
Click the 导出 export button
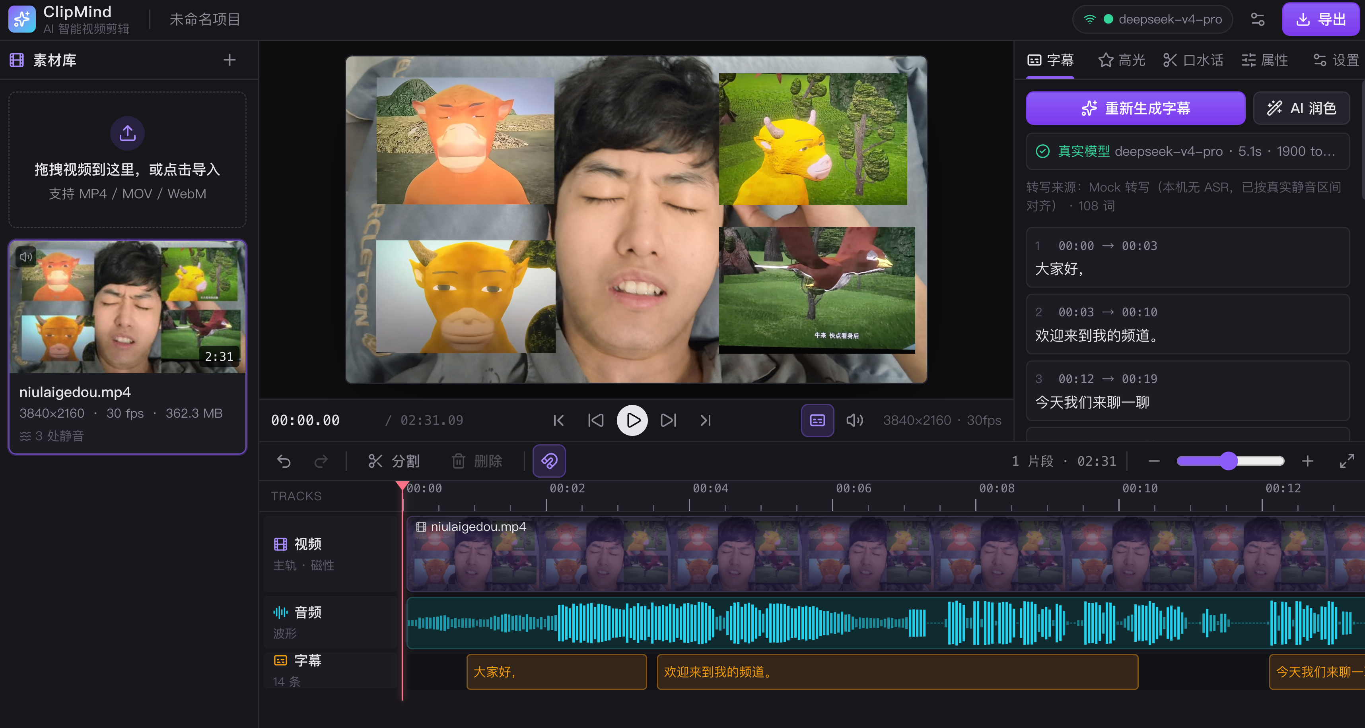coord(1320,19)
